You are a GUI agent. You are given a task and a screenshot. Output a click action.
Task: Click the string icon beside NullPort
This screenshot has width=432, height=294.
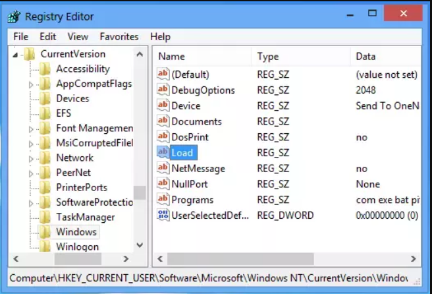pos(163,184)
